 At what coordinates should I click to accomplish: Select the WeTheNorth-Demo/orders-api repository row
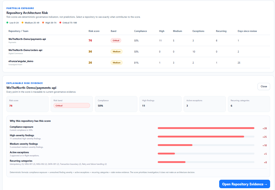click(138, 52)
